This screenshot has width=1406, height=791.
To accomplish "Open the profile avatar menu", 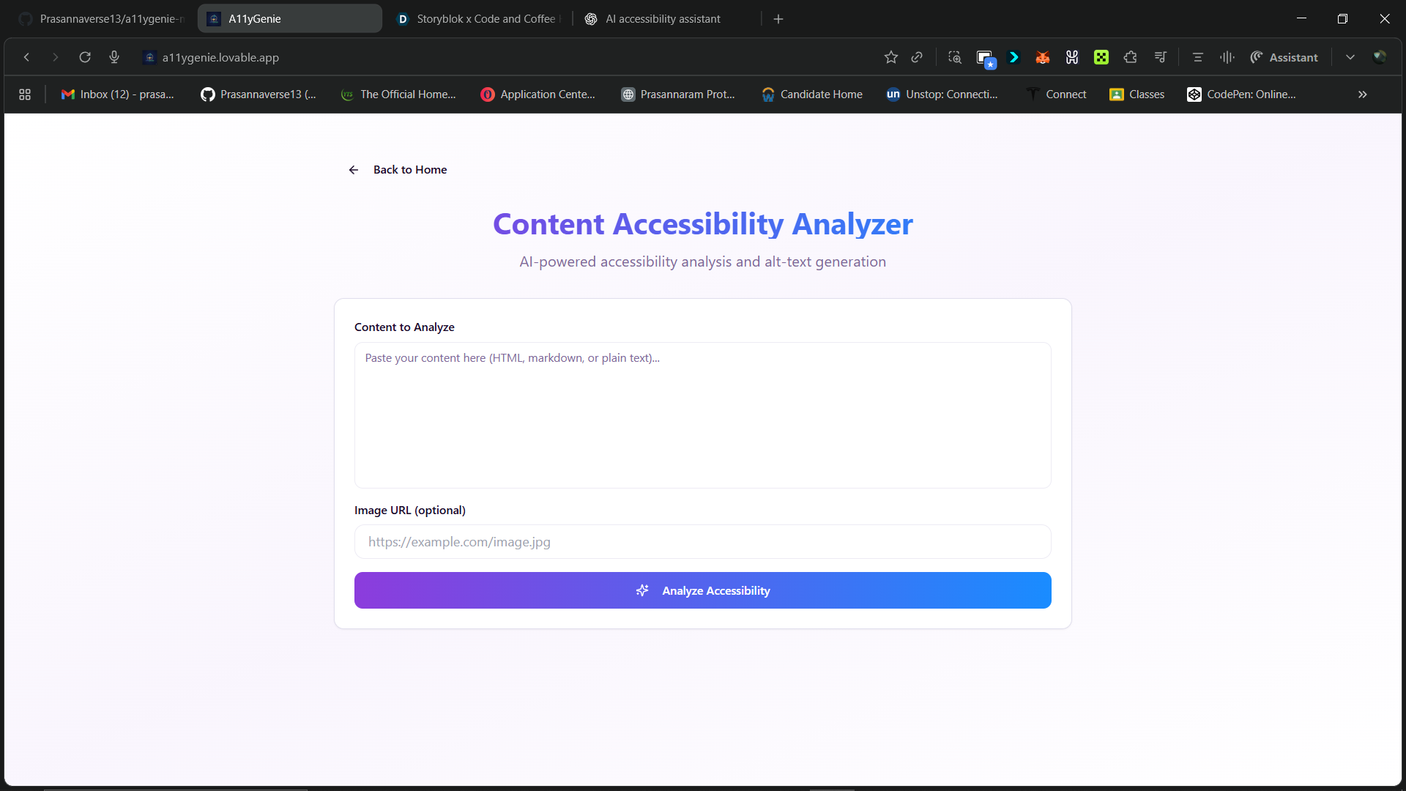I will tap(1380, 57).
